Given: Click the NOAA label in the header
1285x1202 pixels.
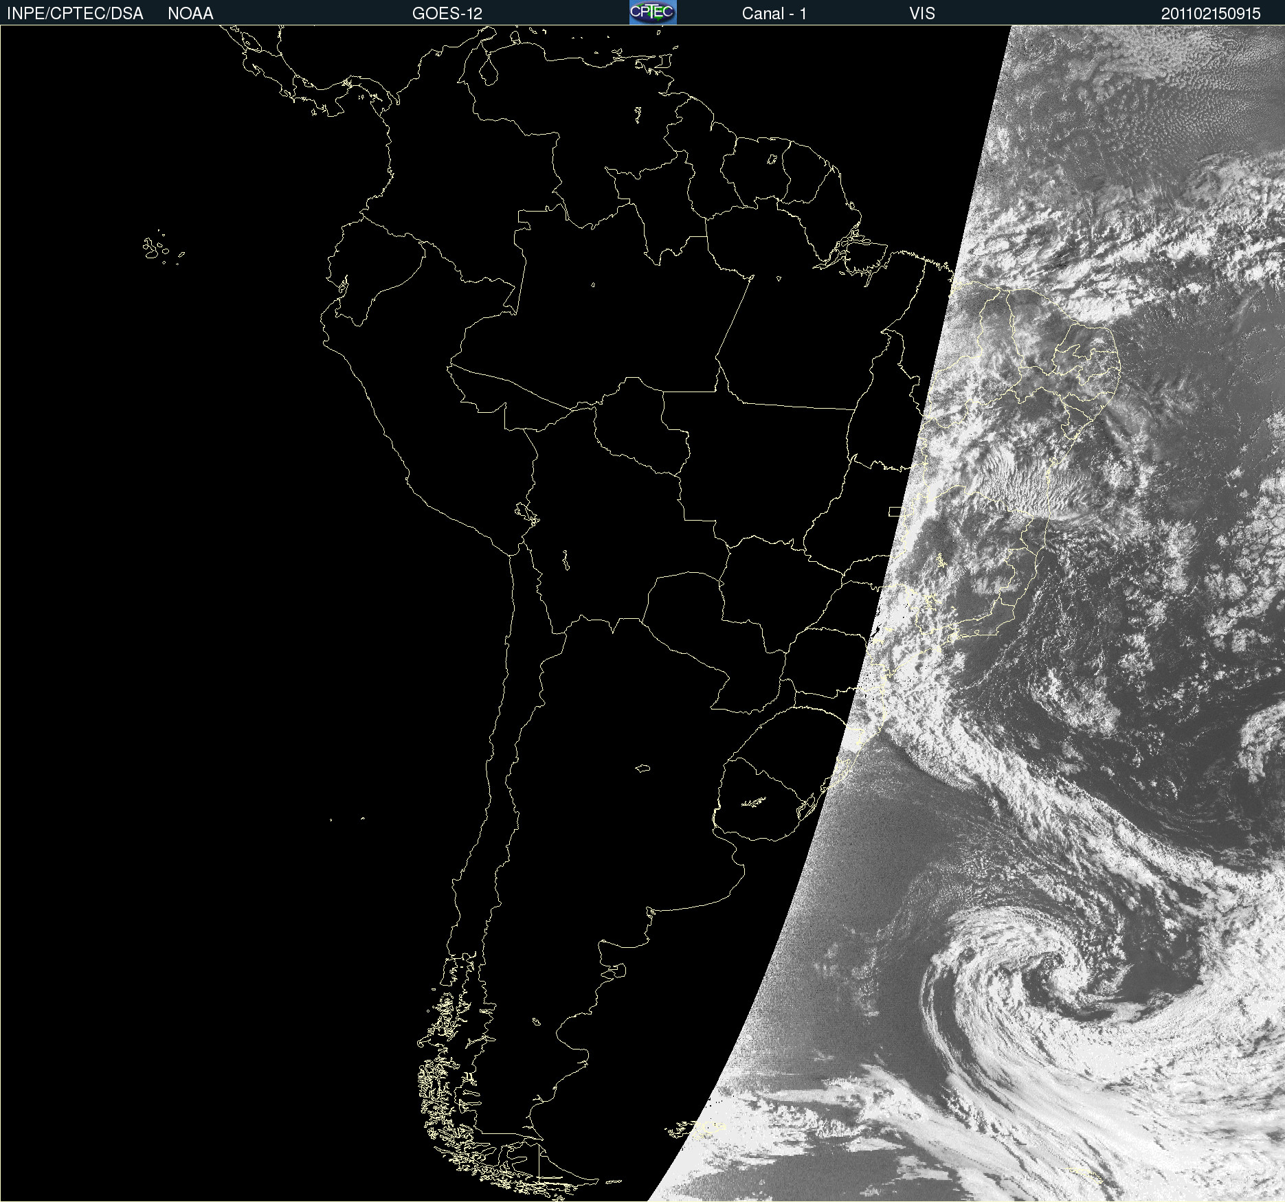Looking at the screenshot, I should (x=190, y=14).
